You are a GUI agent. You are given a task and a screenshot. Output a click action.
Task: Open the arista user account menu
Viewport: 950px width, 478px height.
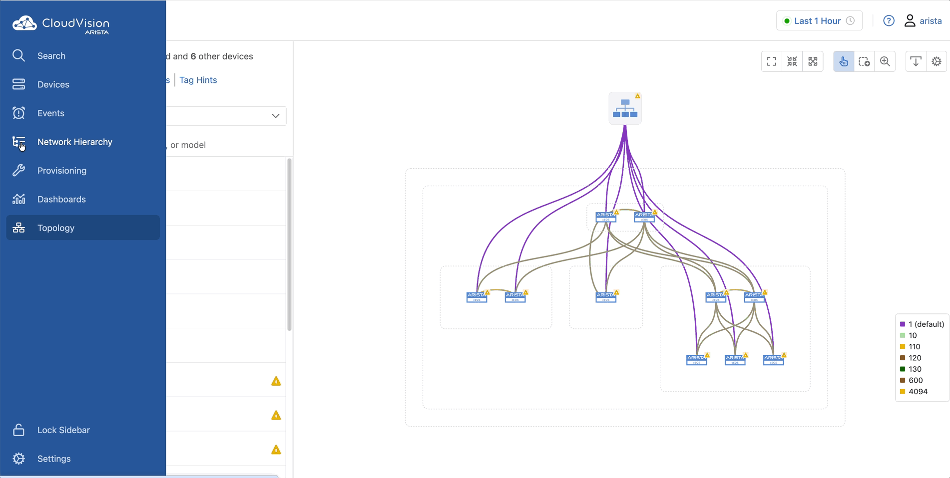[923, 21]
